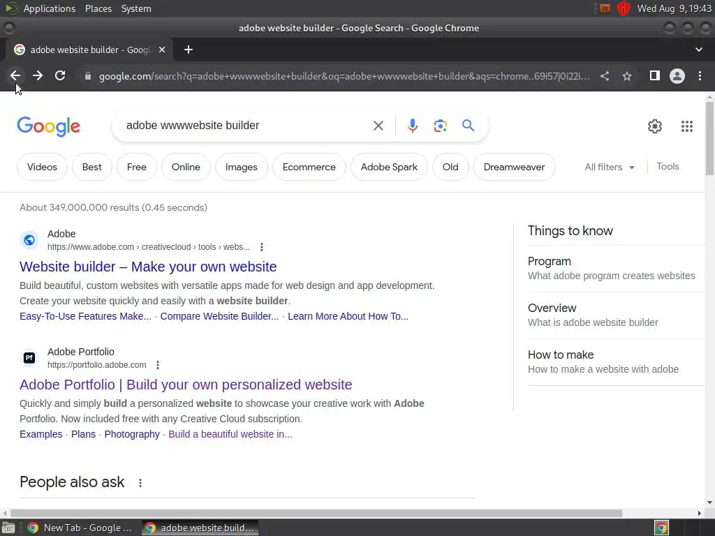Open the Photography sitelink

132,434
